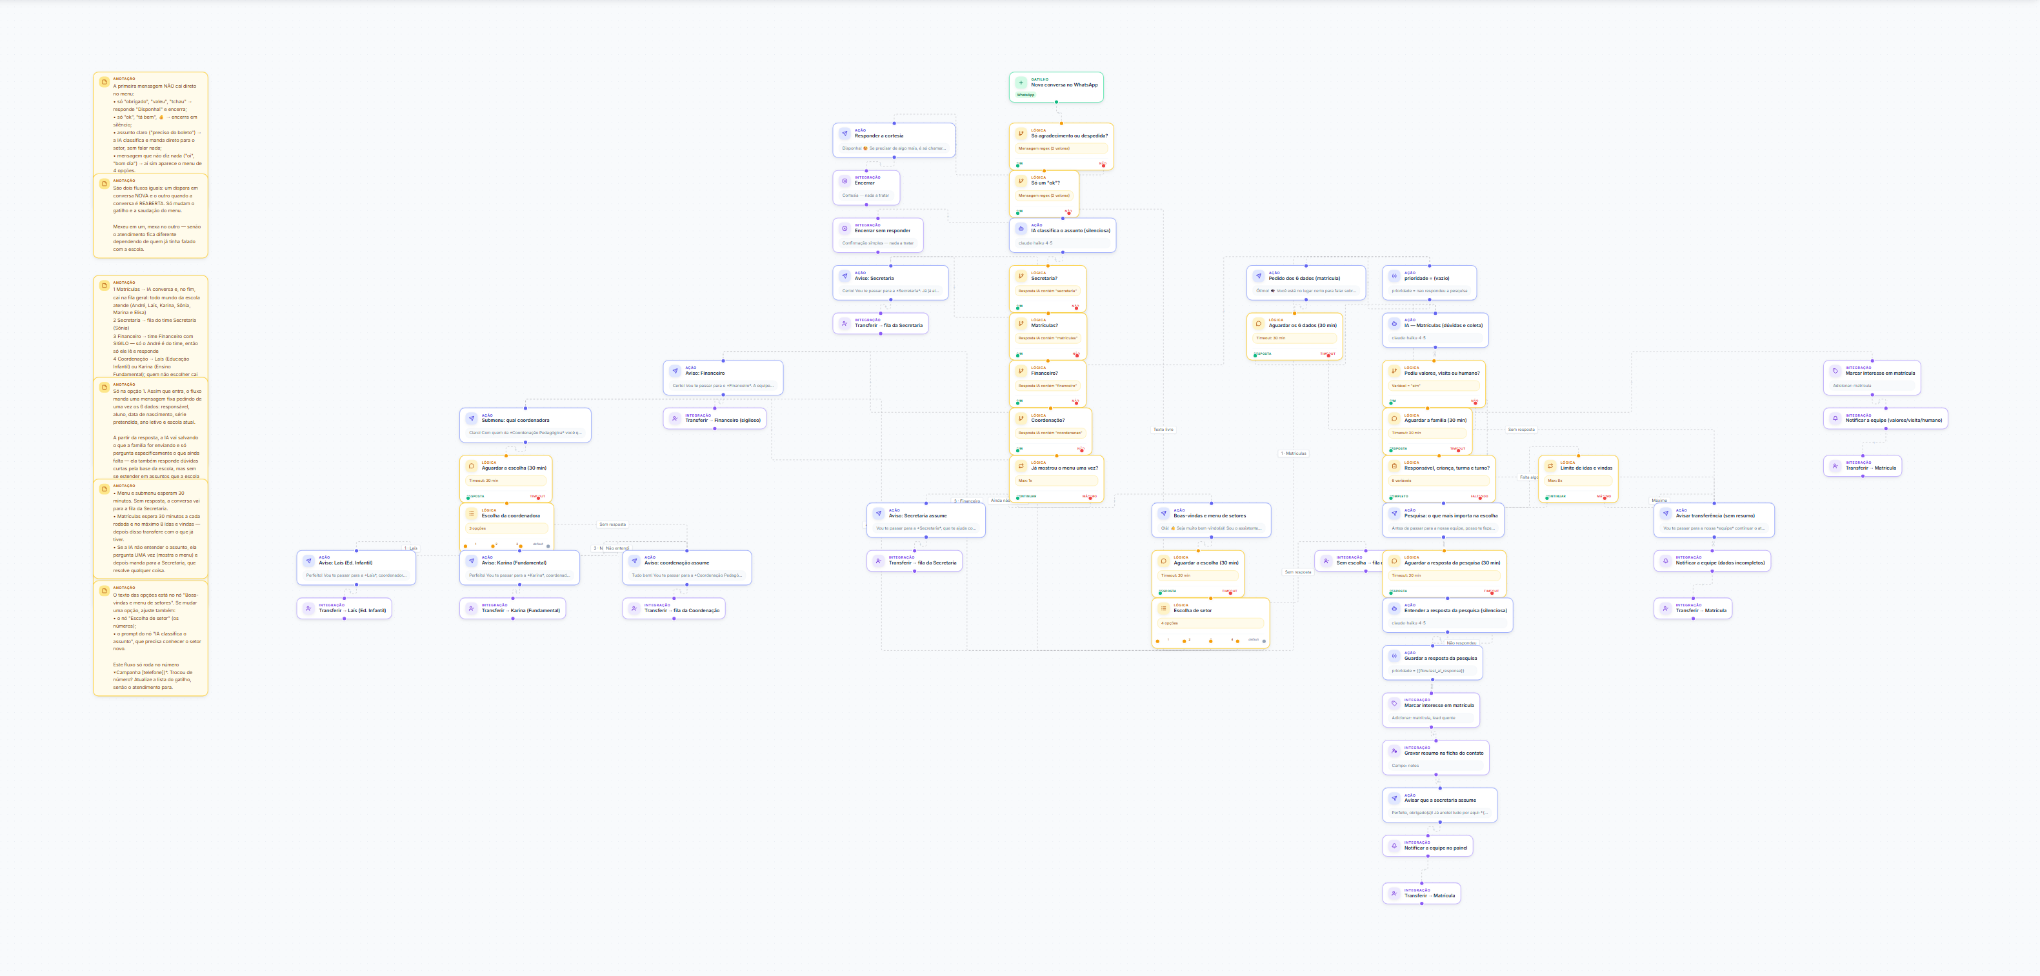Select the Pedido dos 6 dados (matrícula) node
This screenshot has width=2040, height=976.
pos(1306,283)
